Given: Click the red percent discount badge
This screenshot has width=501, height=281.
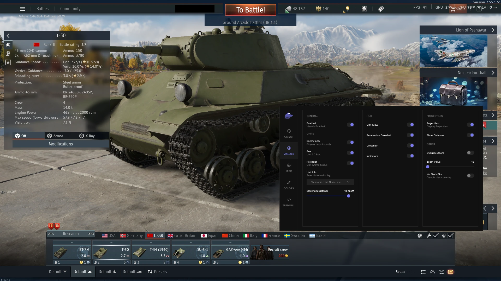Looking at the screenshot, I should coord(57,226).
